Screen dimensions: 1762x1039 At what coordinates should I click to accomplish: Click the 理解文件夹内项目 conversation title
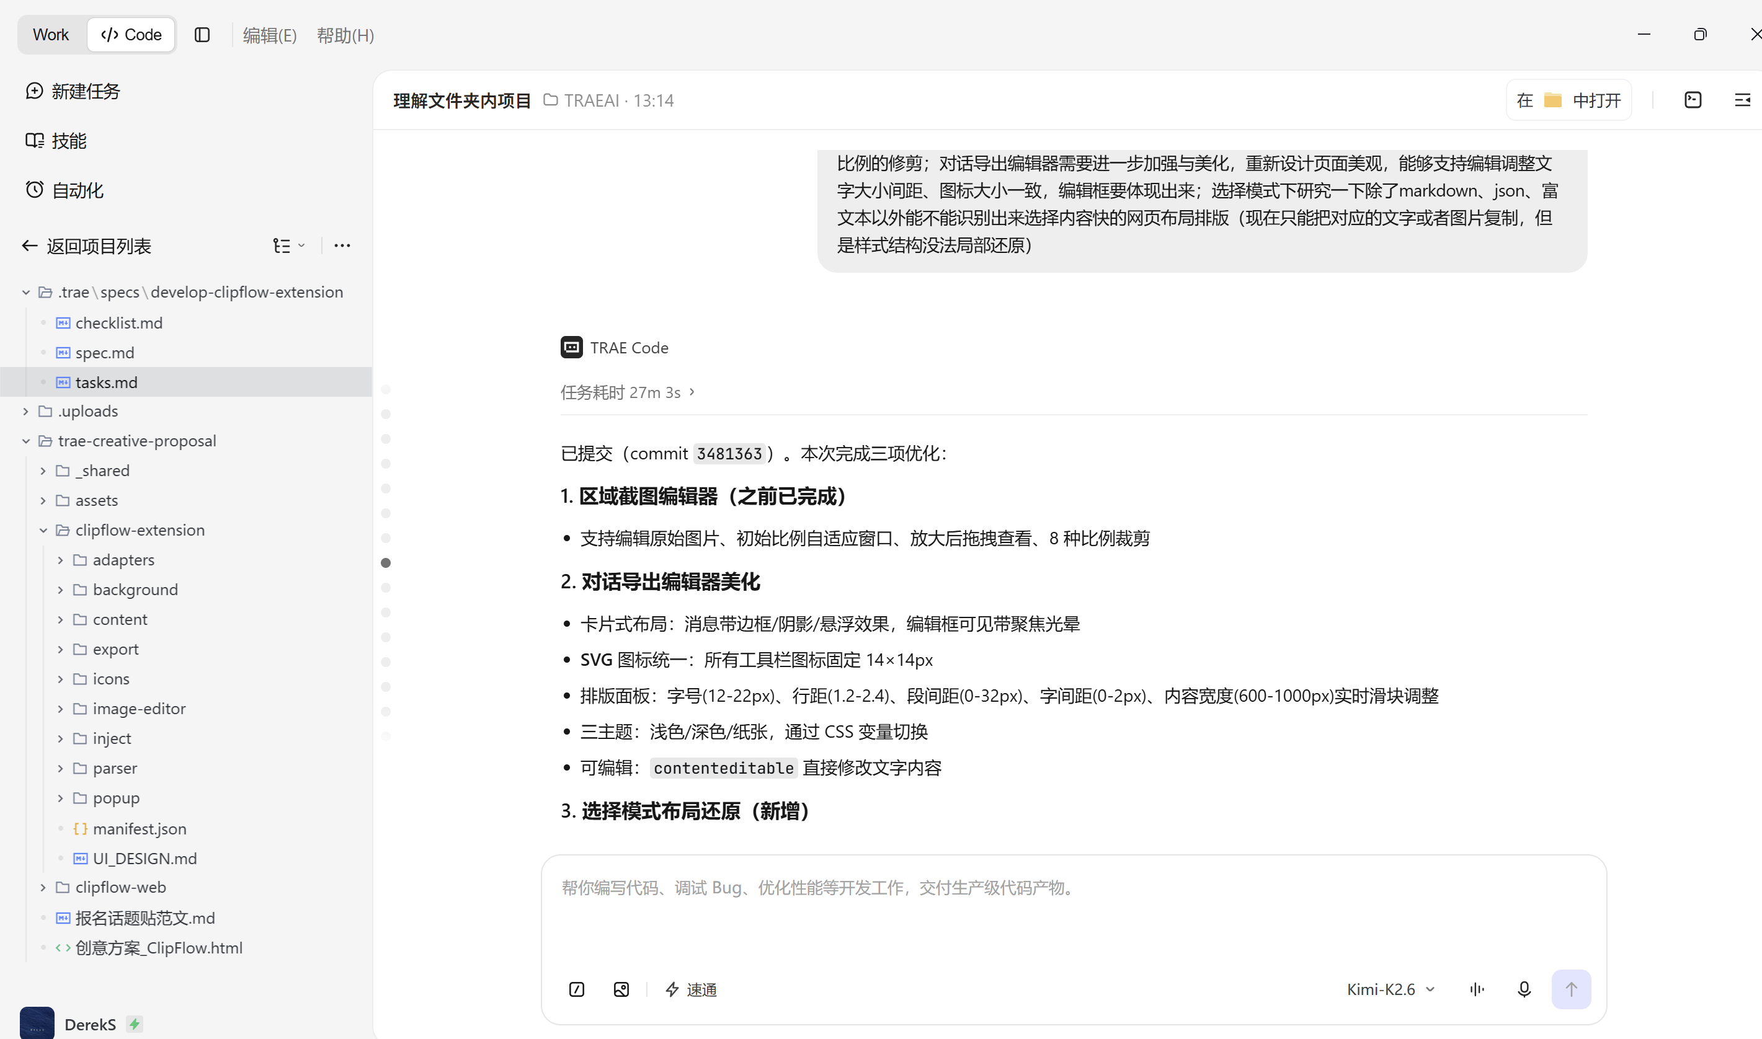coord(462,101)
